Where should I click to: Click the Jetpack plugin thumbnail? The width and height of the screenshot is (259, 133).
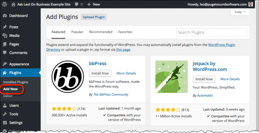(172, 77)
